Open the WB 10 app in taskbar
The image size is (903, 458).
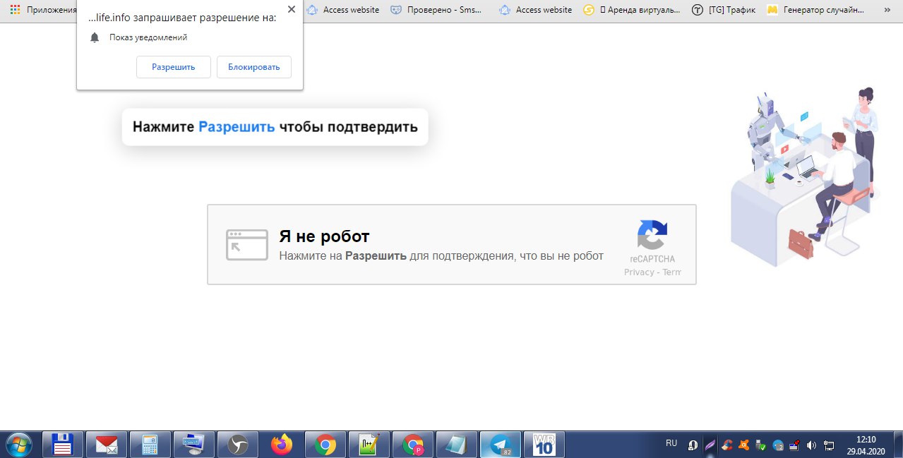544,445
